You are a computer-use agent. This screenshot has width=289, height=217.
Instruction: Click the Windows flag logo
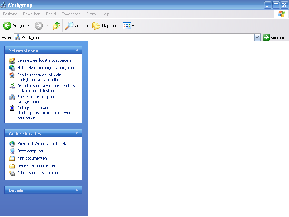pyautogui.click(x=281, y=14)
